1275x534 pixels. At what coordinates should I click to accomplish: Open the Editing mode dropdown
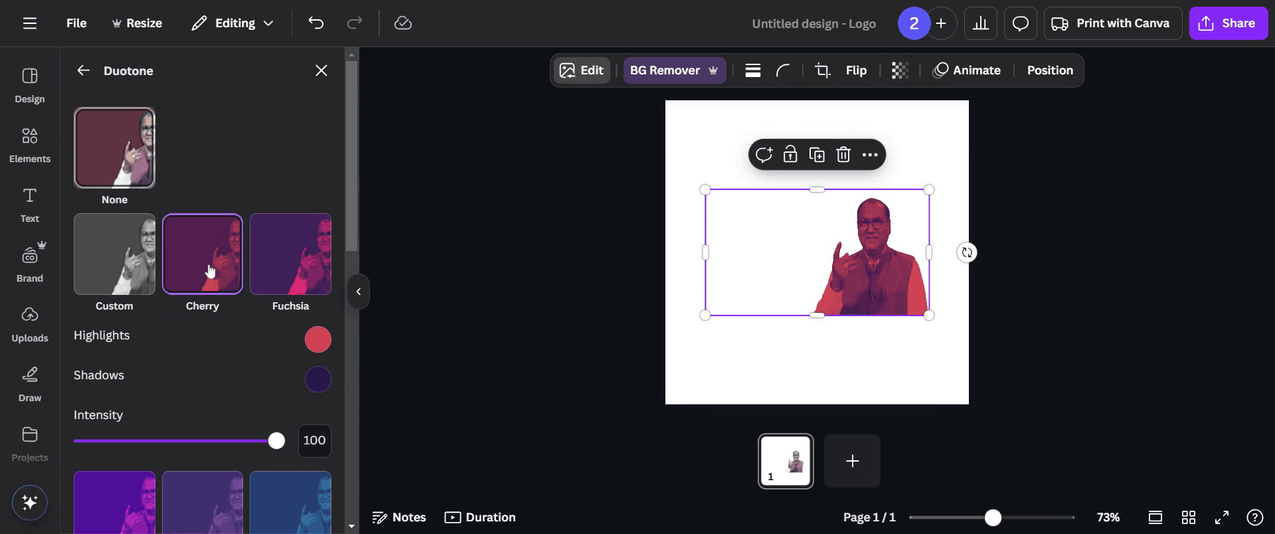pos(233,23)
